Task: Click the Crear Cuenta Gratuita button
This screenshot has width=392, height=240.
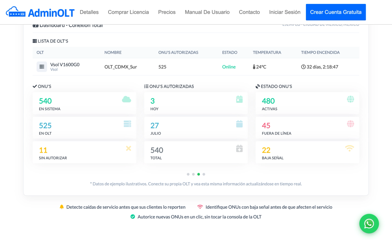Action: (336, 12)
